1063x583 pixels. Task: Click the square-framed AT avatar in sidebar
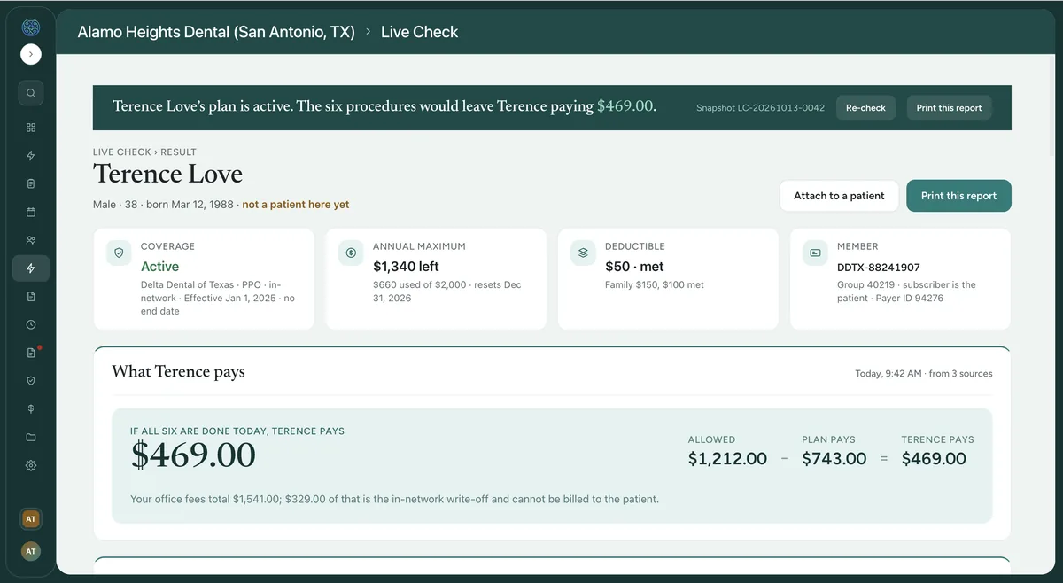[31, 518]
